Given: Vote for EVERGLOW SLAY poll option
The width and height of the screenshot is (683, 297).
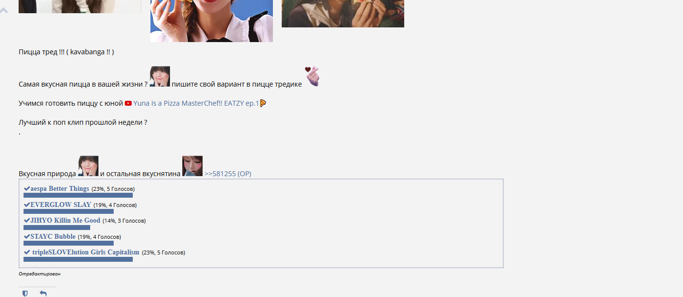Looking at the screenshot, I should coord(57,205).
